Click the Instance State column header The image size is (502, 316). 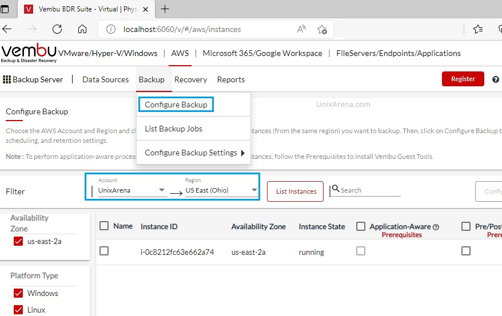(x=322, y=227)
